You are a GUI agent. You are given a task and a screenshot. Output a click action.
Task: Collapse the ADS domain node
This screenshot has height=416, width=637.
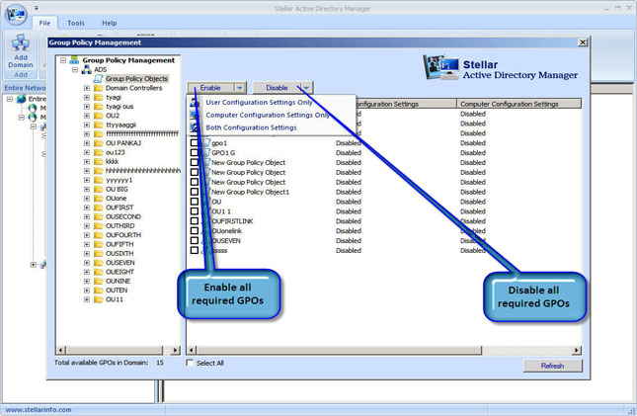(75, 69)
